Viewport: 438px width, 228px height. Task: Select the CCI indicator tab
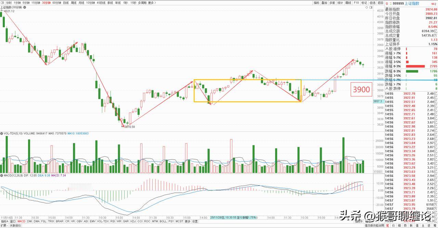coord(140,221)
